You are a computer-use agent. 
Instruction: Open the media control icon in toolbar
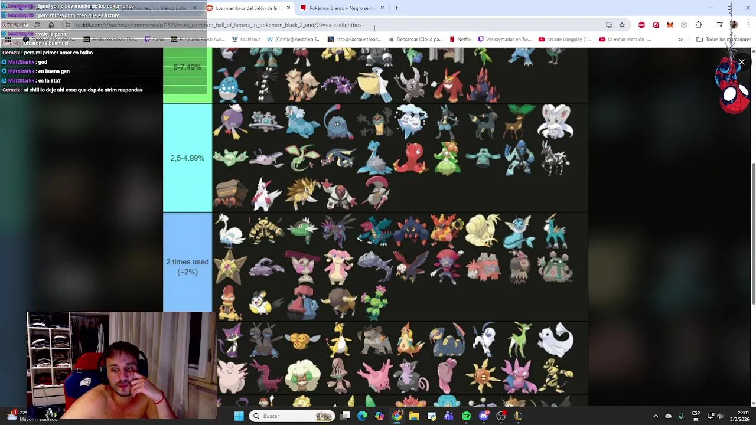[x=719, y=25]
